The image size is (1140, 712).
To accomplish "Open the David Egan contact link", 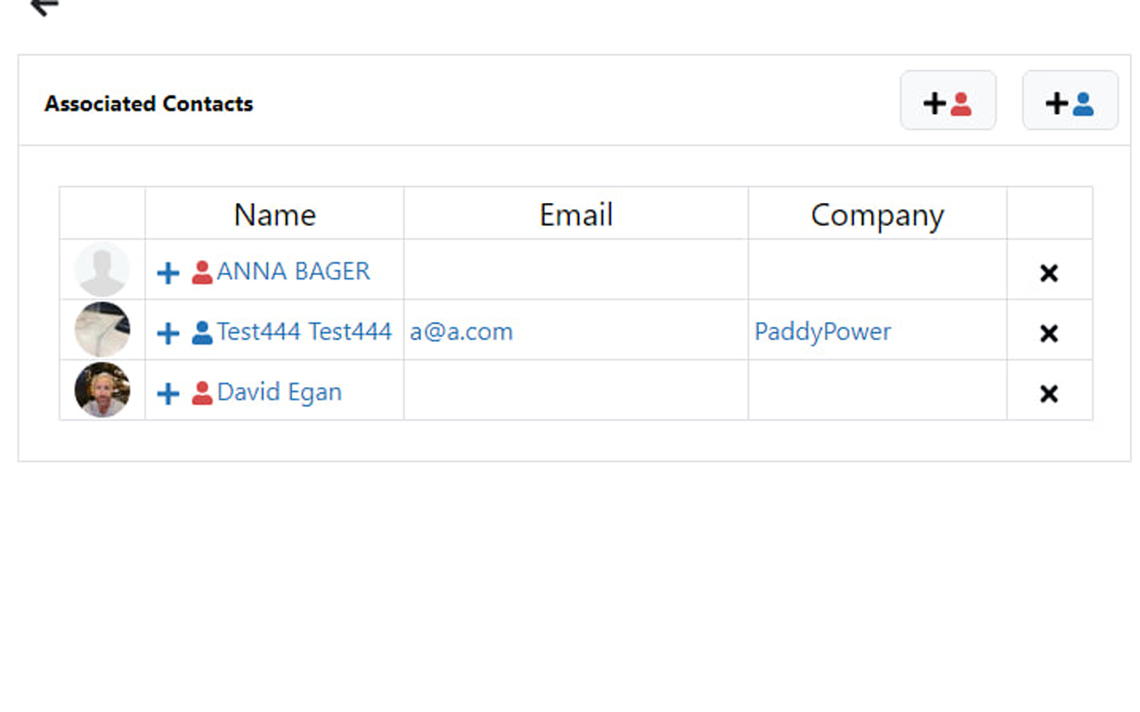I will [280, 392].
